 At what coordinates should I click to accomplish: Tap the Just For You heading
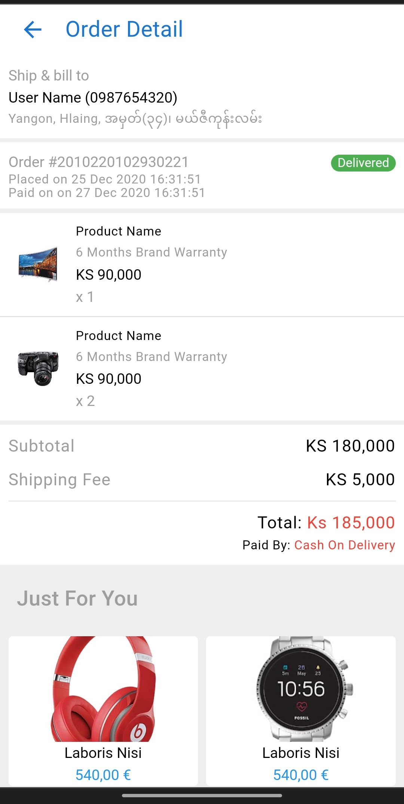77,598
